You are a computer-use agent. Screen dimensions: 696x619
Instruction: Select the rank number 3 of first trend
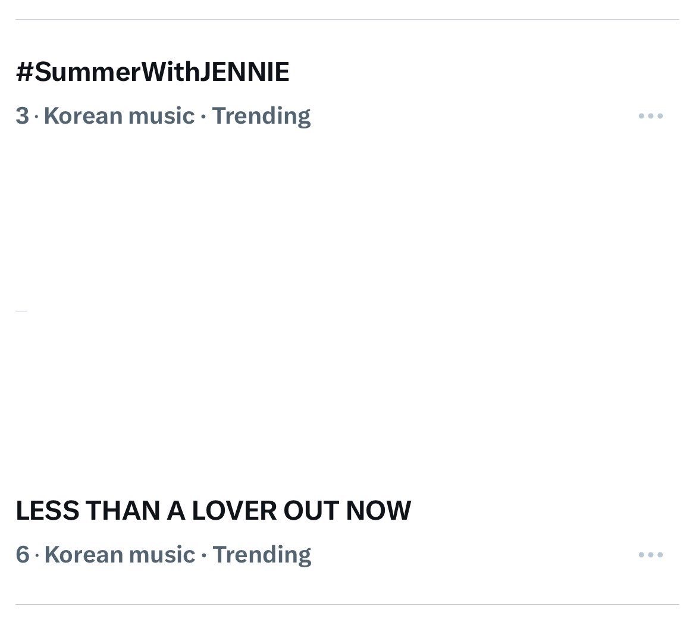click(x=22, y=116)
